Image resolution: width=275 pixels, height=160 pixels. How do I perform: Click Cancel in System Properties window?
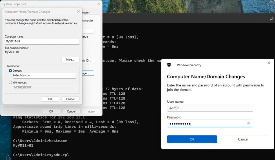click(71, 112)
